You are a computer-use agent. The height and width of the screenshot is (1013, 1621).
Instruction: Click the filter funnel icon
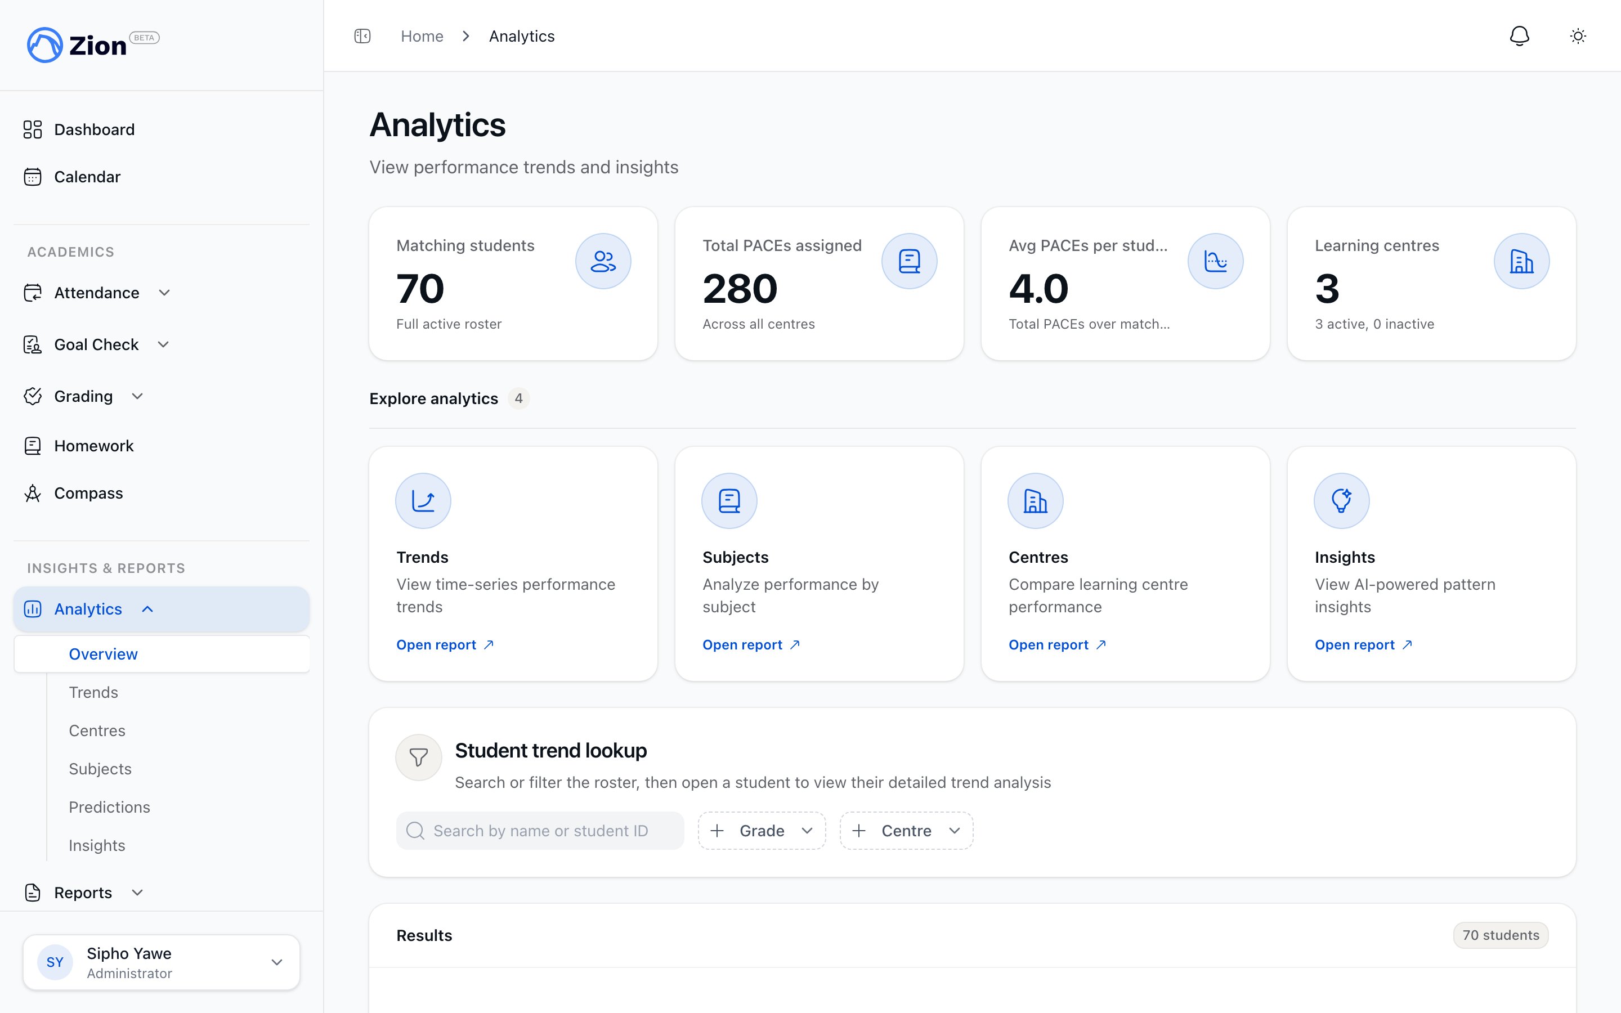coord(419,757)
